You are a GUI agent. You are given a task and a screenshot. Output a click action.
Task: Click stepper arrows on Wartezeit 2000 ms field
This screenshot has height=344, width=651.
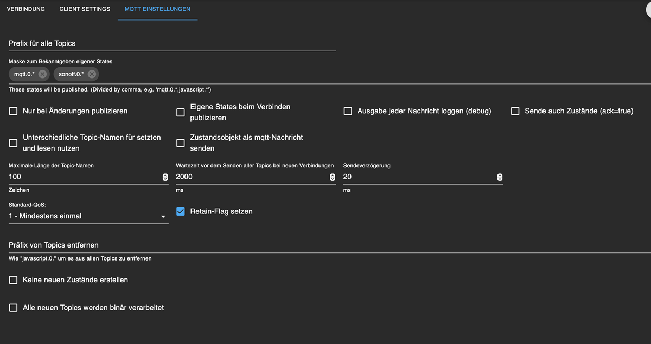click(333, 177)
